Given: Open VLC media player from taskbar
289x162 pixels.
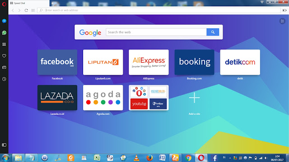Looking at the screenshot, I should [x=136, y=158].
